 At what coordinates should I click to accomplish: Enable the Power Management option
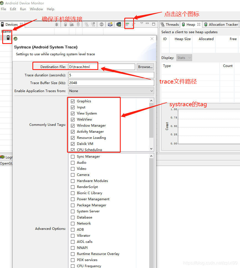(x=73, y=199)
